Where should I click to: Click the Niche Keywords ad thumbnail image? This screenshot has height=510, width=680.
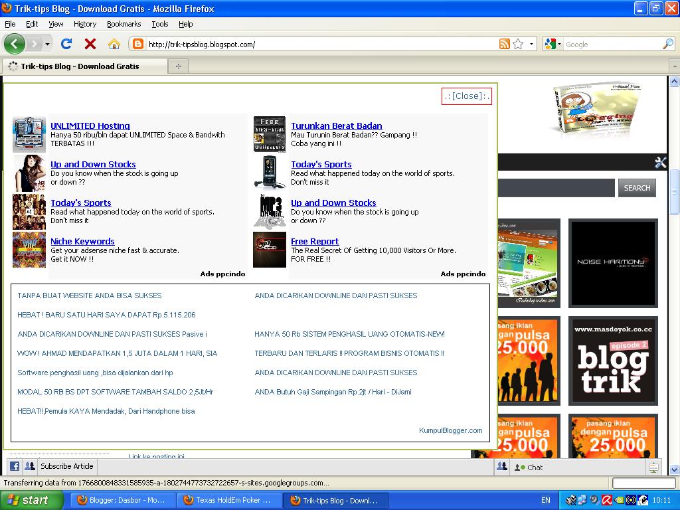coord(29,250)
